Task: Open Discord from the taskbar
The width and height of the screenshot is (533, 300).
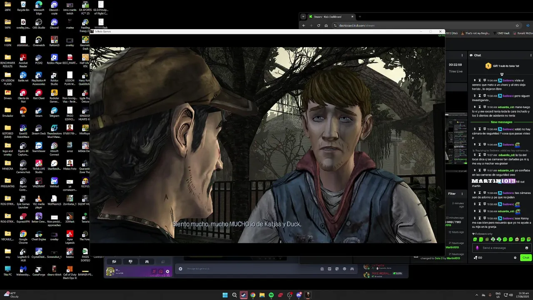Action: [x=299, y=295]
